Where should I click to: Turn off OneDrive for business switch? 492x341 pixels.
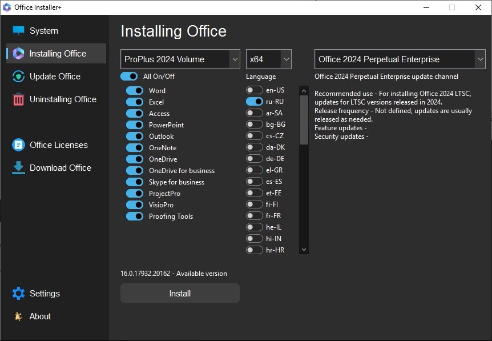click(x=135, y=170)
